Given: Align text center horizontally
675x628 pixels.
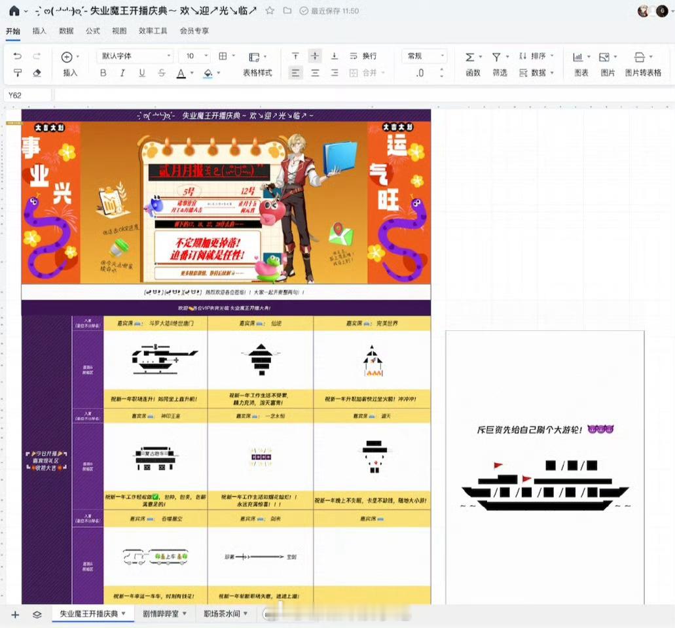Looking at the screenshot, I should pyautogui.click(x=315, y=73).
